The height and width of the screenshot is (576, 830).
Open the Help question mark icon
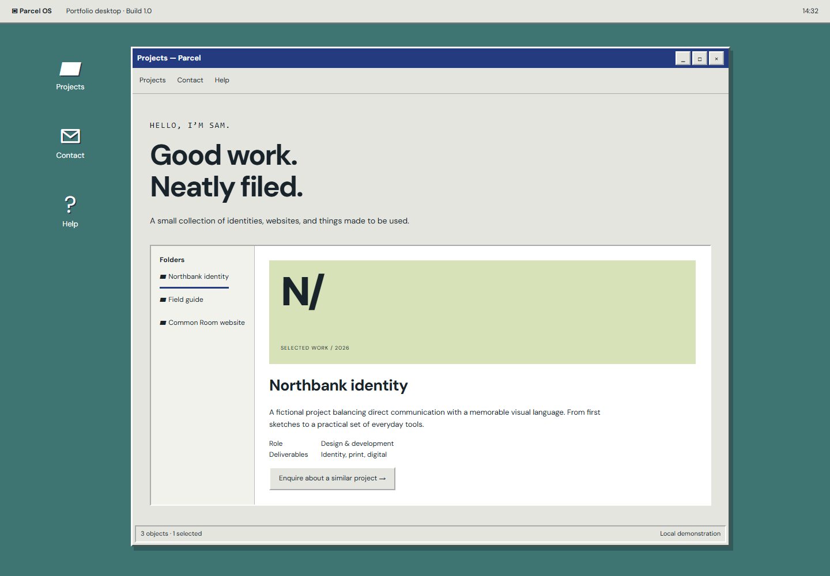tap(70, 212)
